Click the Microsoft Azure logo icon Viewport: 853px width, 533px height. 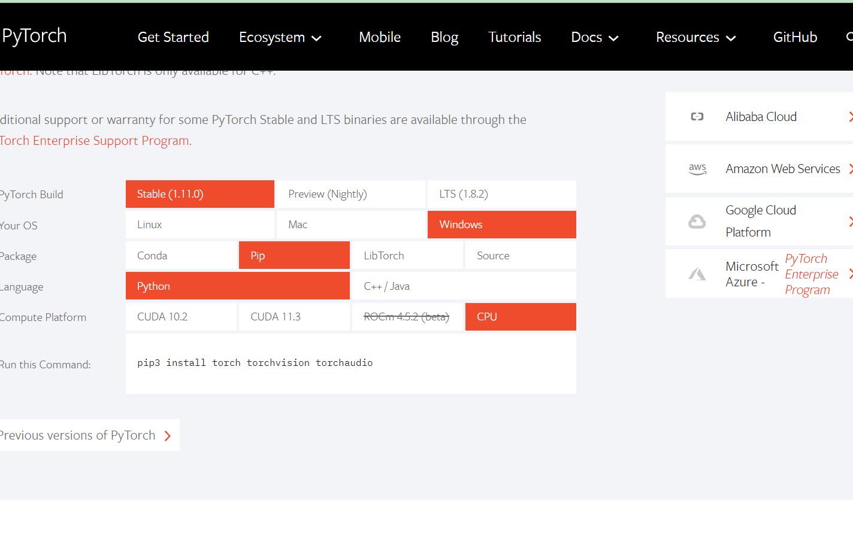point(697,274)
